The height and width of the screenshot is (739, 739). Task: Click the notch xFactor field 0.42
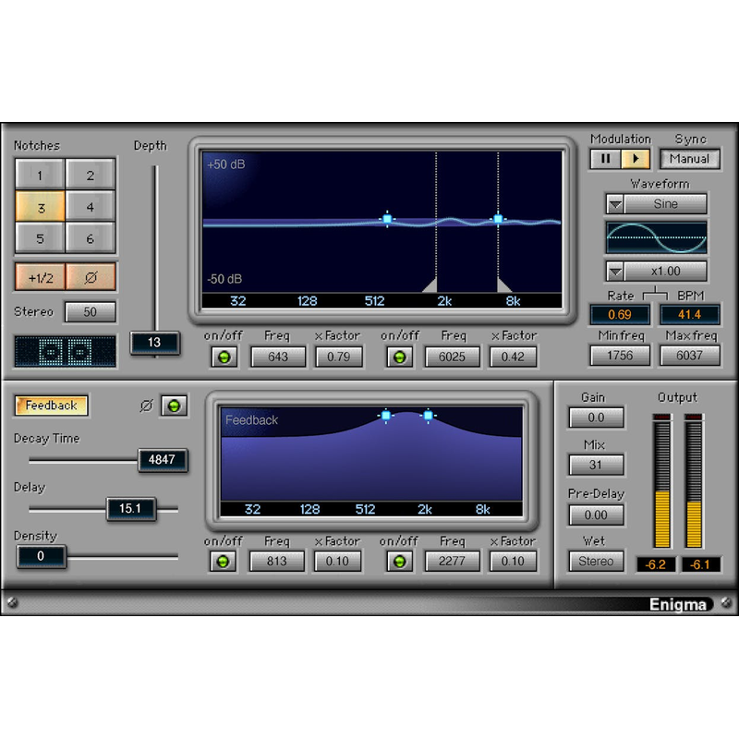[513, 357]
